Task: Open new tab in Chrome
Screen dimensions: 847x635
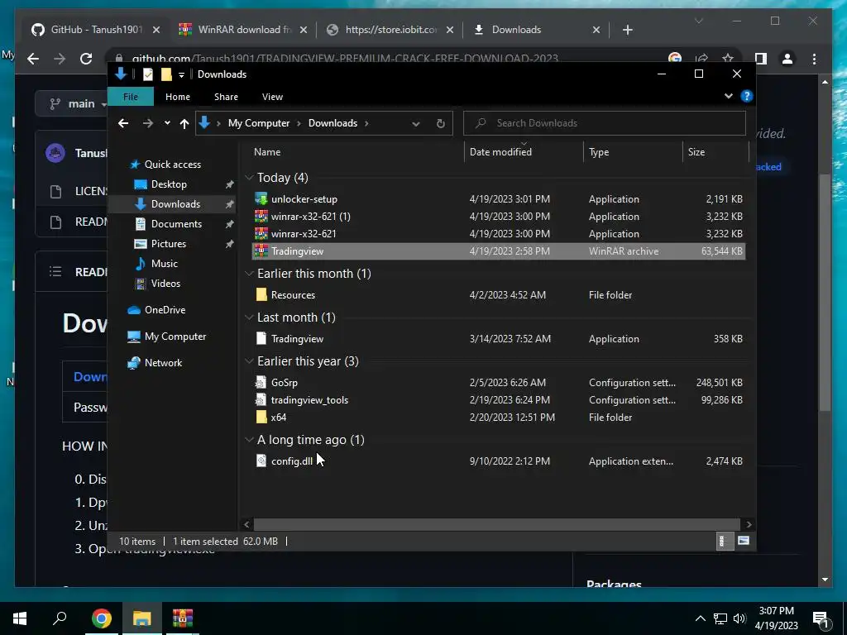Action: coord(627,30)
